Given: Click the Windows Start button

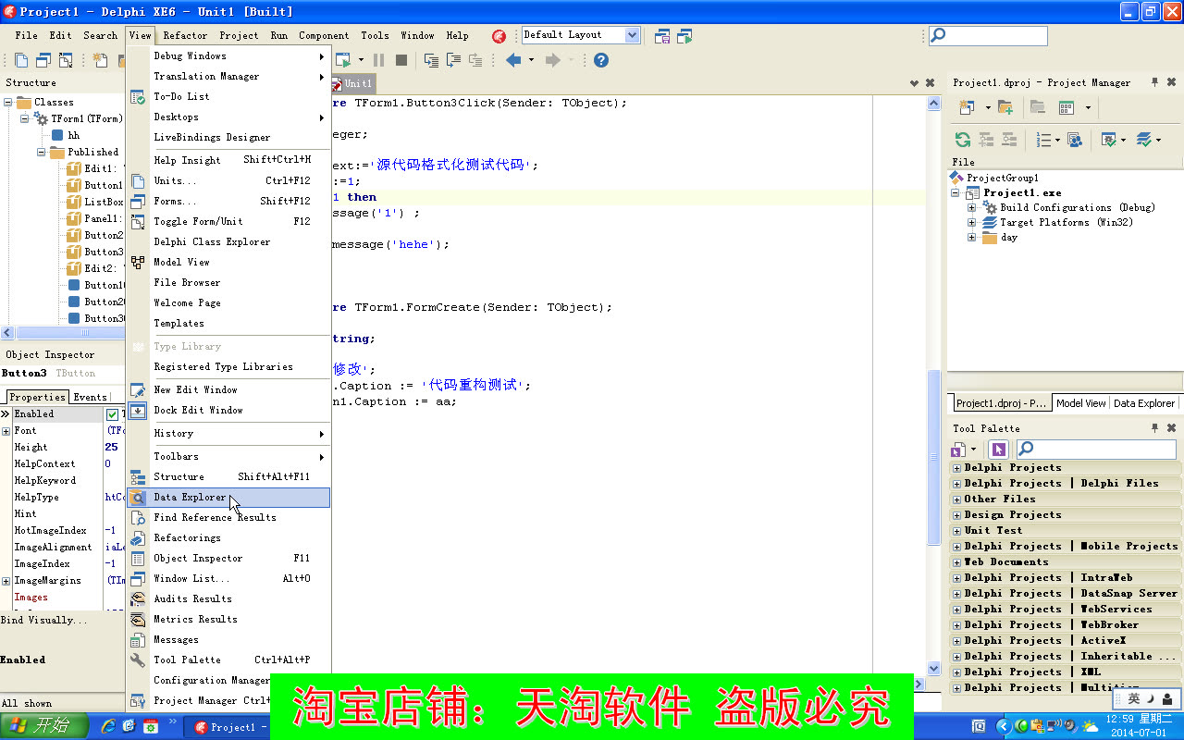Looking at the screenshot, I should (x=44, y=726).
